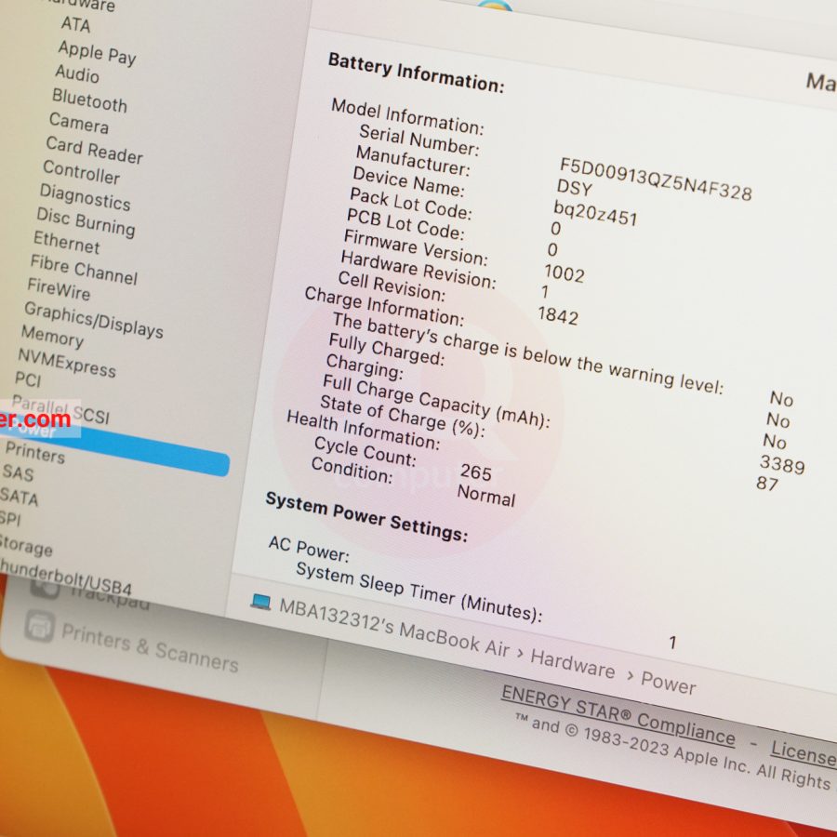Viewport: 837px width, 837px height.
Task: Click the PCB Lot Code label
Action: click(x=405, y=223)
